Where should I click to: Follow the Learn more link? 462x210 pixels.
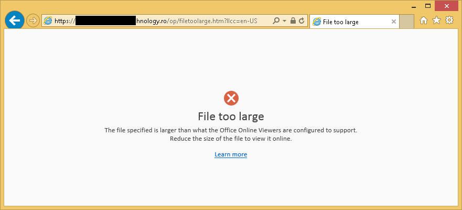coord(231,154)
